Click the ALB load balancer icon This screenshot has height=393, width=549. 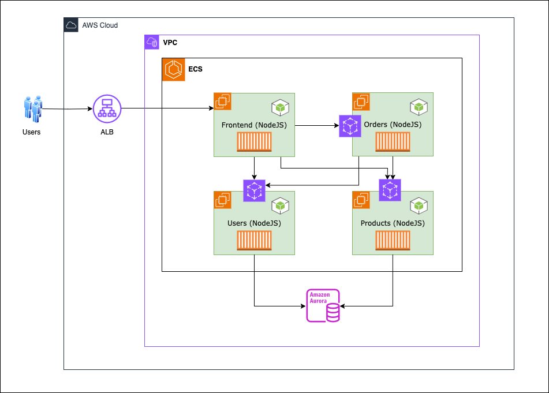(107, 108)
